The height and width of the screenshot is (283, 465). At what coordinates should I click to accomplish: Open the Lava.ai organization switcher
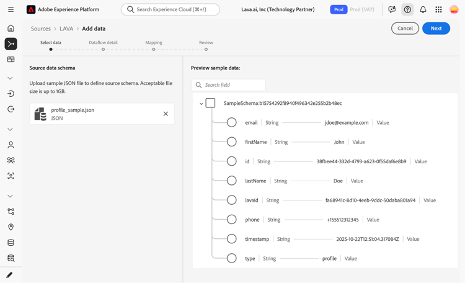[x=278, y=9]
